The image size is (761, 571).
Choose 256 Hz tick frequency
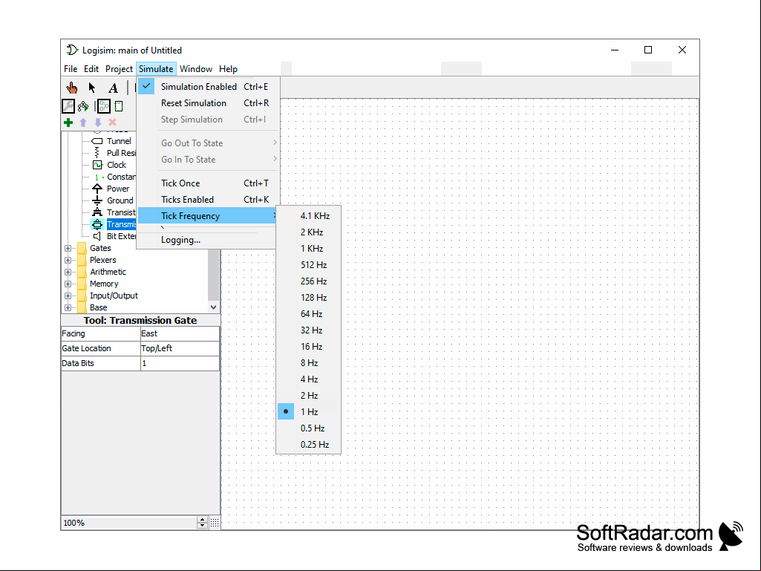pyautogui.click(x=309, y=281)
